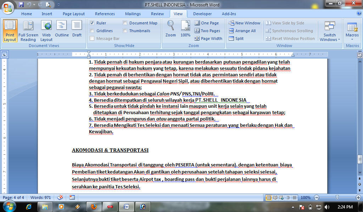Screen dimensions: 363x212
Task: Switch to Full Screen Reading view
Action: [28, 31]
